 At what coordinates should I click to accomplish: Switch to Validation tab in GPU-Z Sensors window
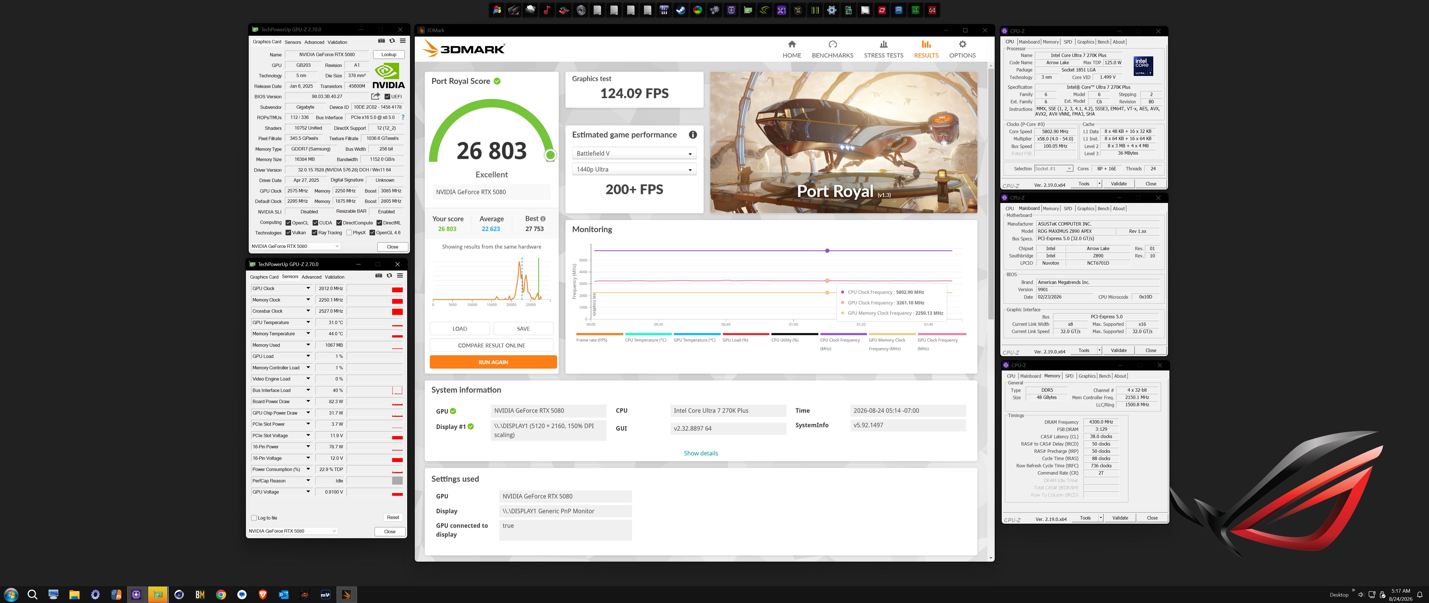[x=335, y=277]
